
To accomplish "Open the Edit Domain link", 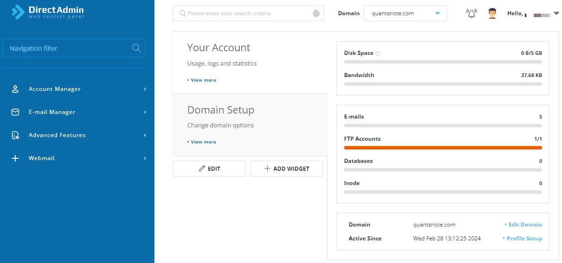I will tap(525, 225).
